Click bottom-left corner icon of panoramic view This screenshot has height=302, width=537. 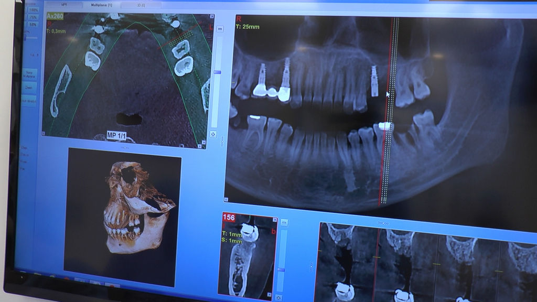point(227,199)
